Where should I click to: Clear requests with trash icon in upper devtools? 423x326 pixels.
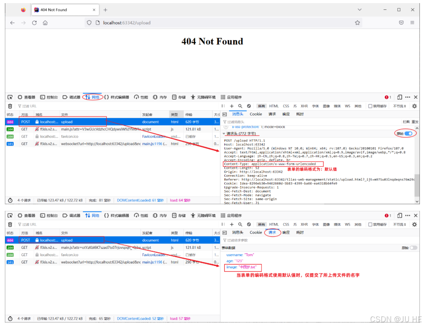[10, 106]
